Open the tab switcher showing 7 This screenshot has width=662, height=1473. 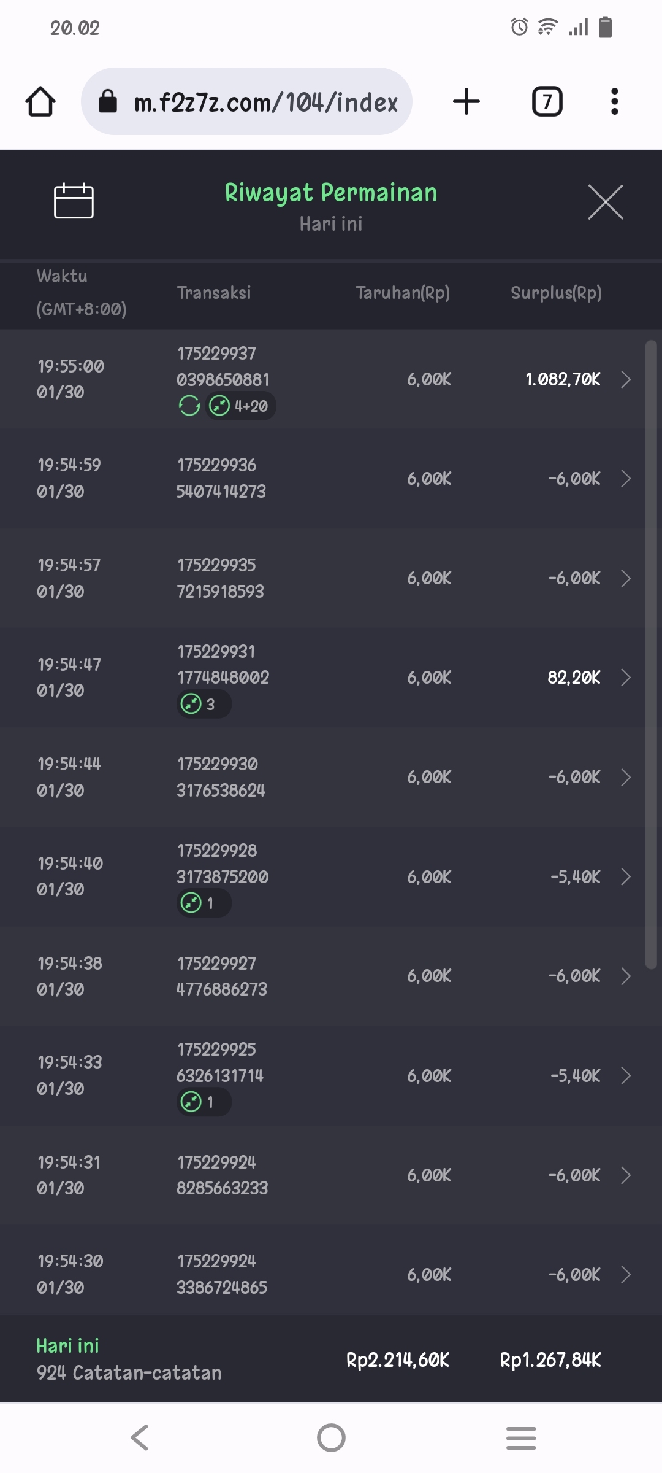tap(547, 101)
